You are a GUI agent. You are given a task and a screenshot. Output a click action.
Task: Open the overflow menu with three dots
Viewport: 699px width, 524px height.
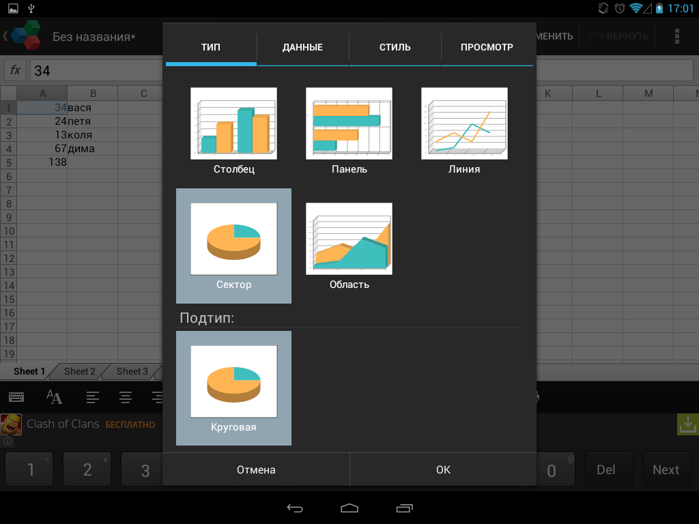[676, 36]
